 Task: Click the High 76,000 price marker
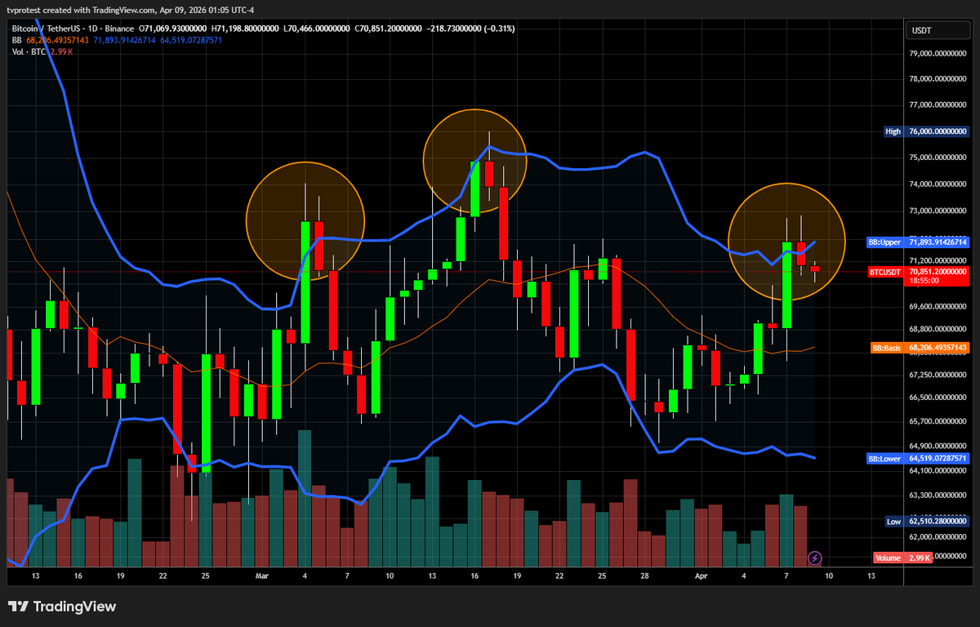[927, 131]
